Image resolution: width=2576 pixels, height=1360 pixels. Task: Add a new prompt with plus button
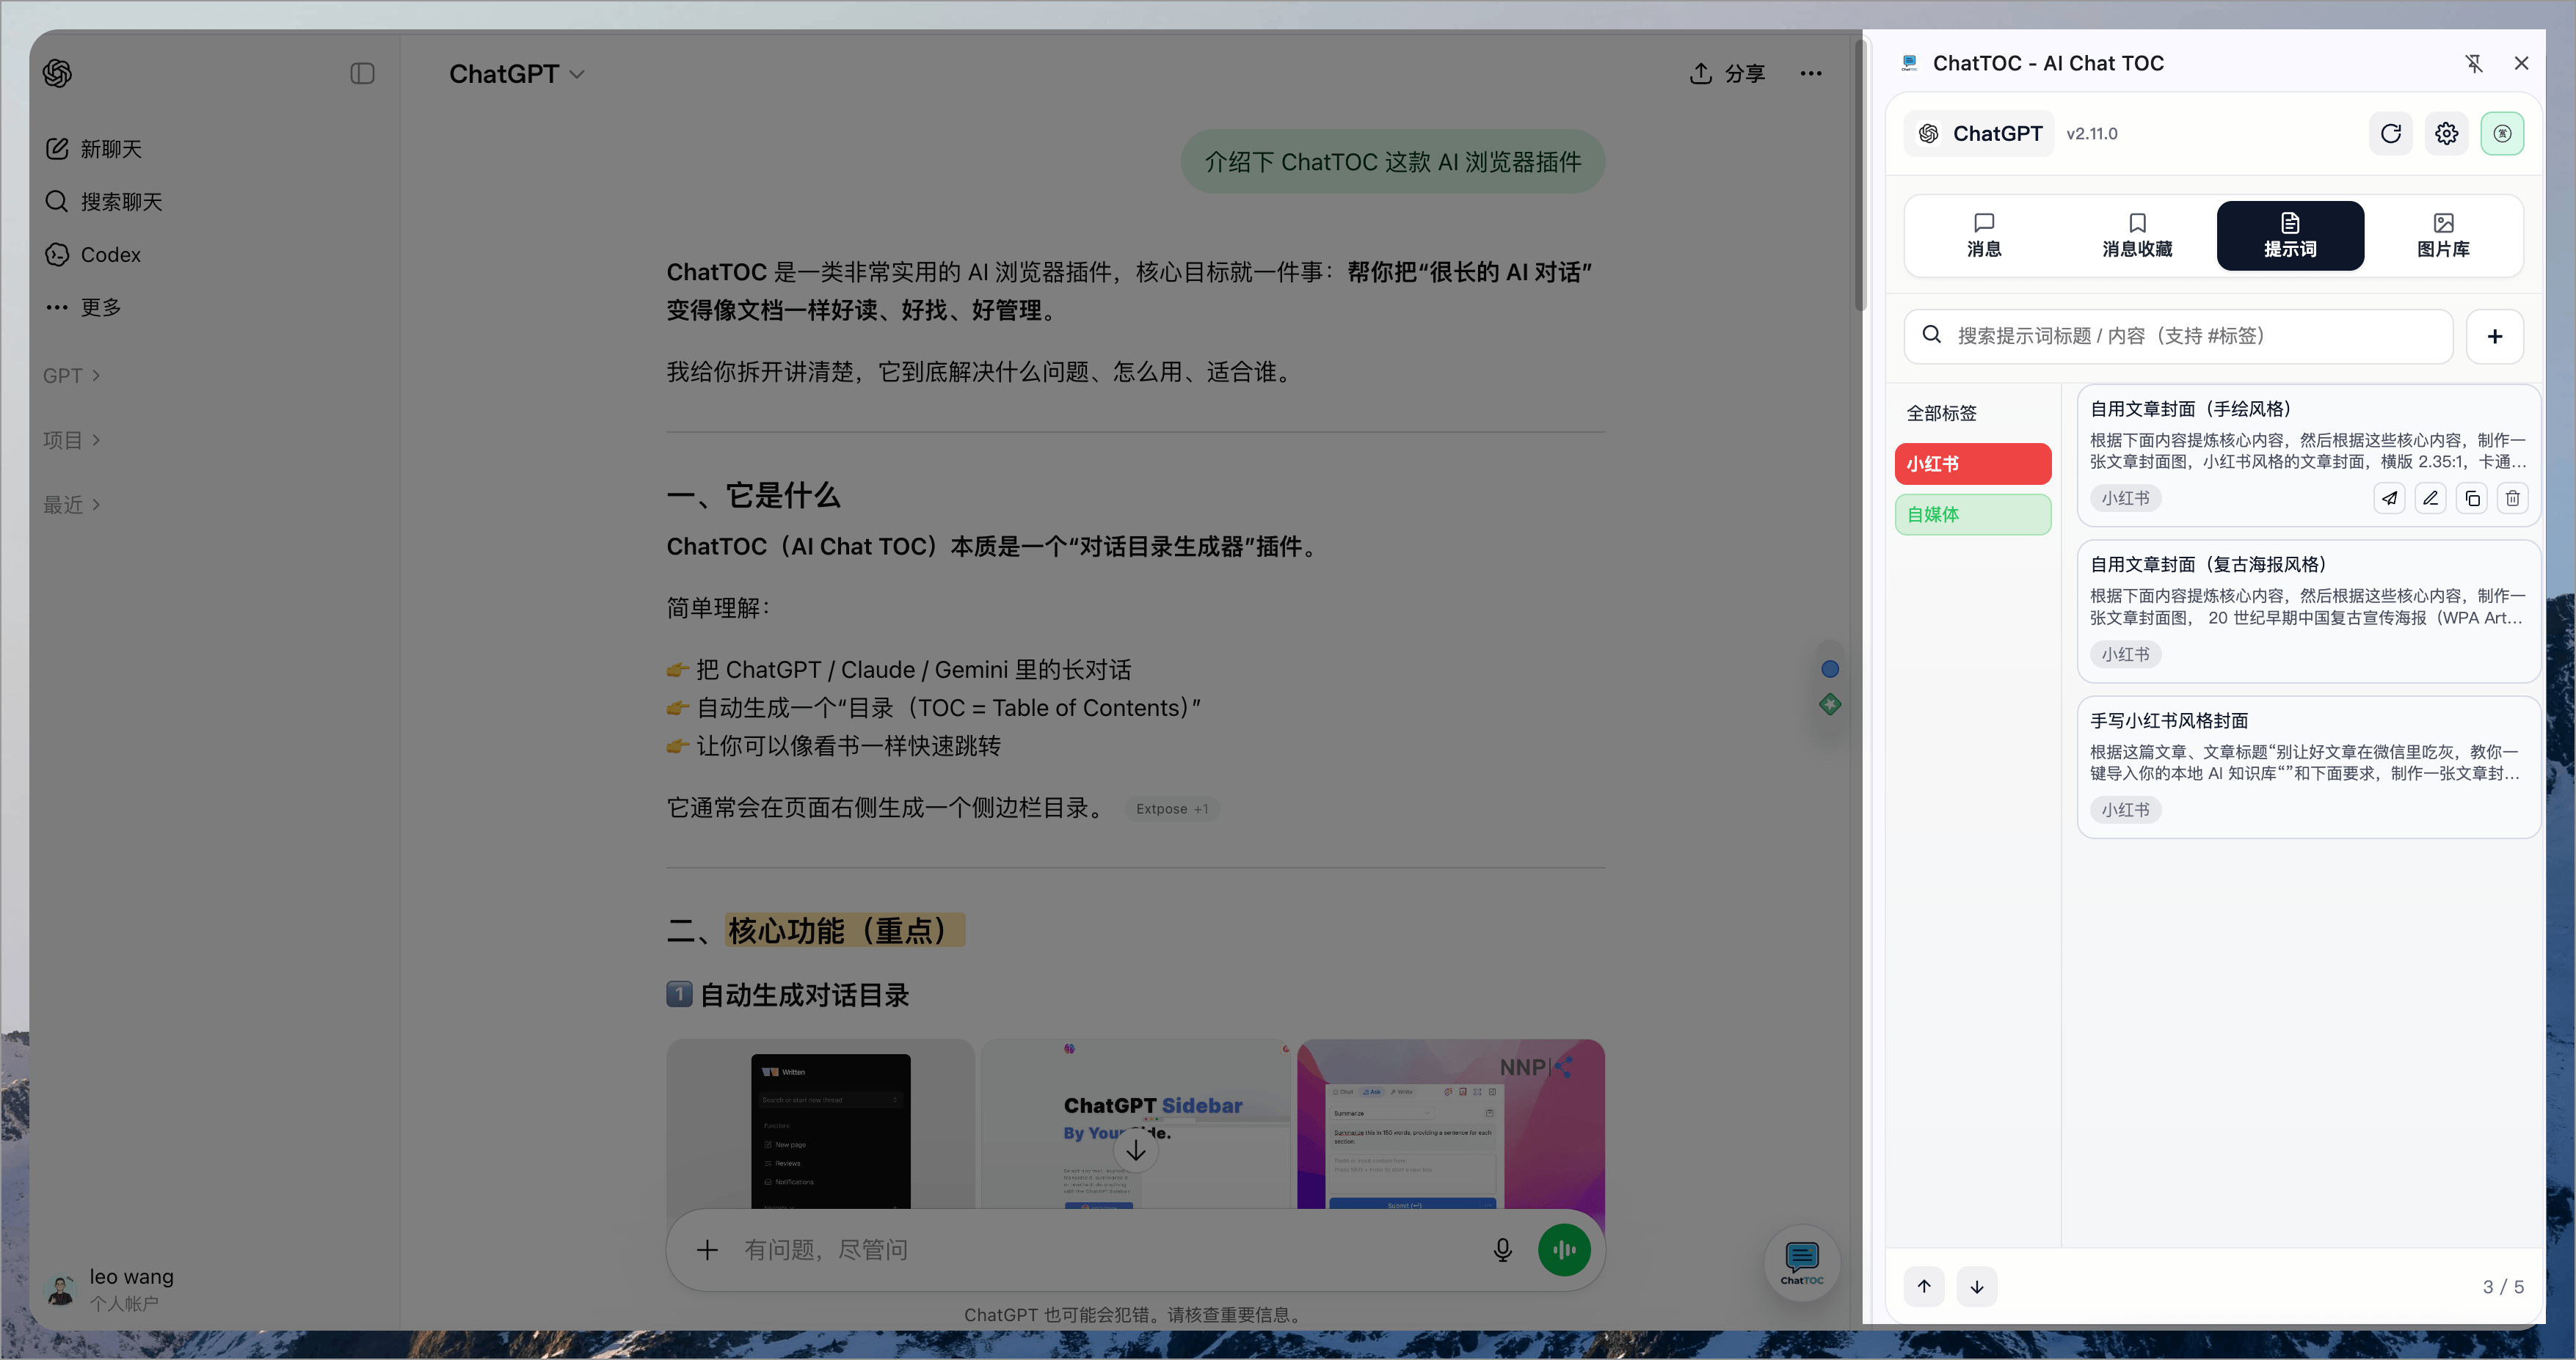2495,337
